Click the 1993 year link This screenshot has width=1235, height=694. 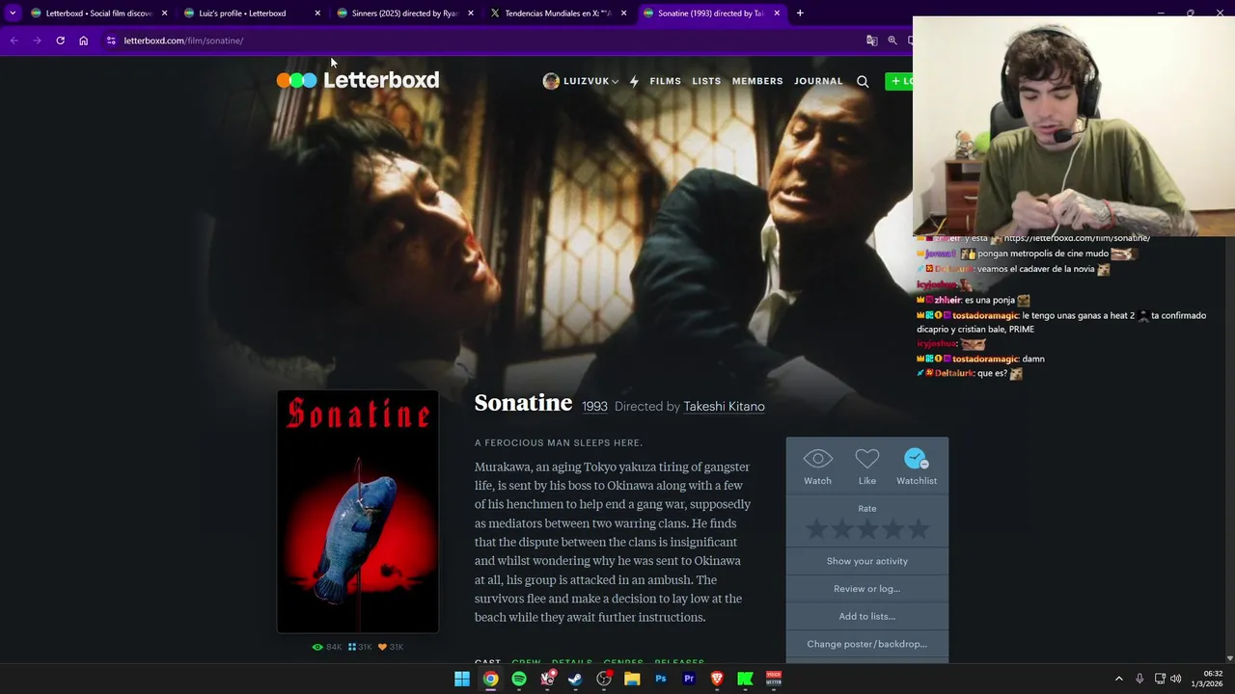point(594,407)
